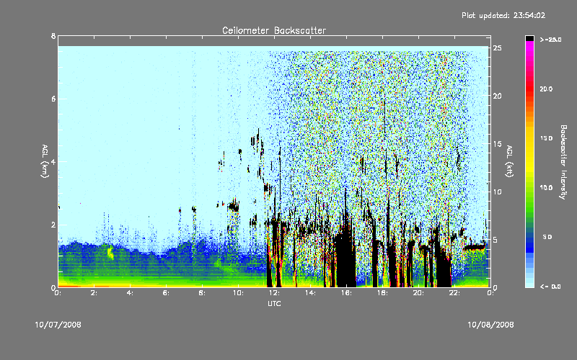Click the red region of the colorbar

[529, 90]
